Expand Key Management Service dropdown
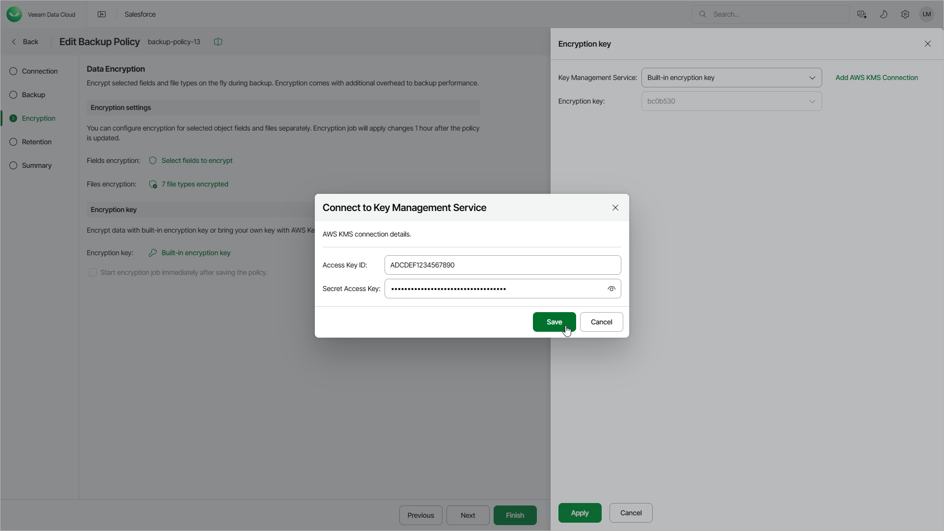Viewport: 944px width, 531px height. 731,78
